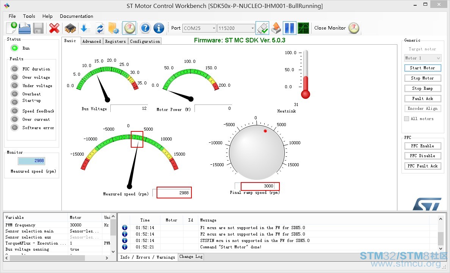Screen dimensions: 450x273
Task: Click the Save floppy disk icon
Action: 38,28
